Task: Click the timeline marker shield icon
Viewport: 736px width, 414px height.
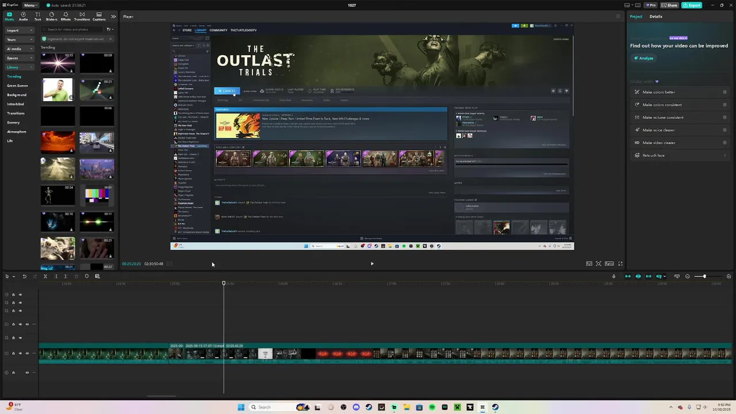Action: [x=87, y=277]
